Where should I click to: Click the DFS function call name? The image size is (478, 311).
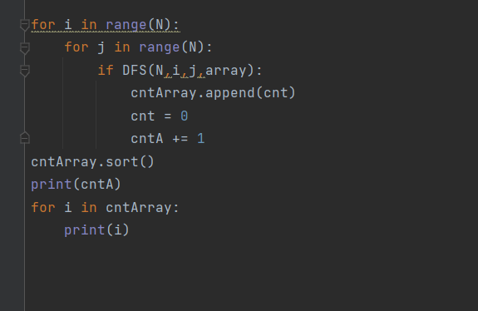[x=135, y=71]
